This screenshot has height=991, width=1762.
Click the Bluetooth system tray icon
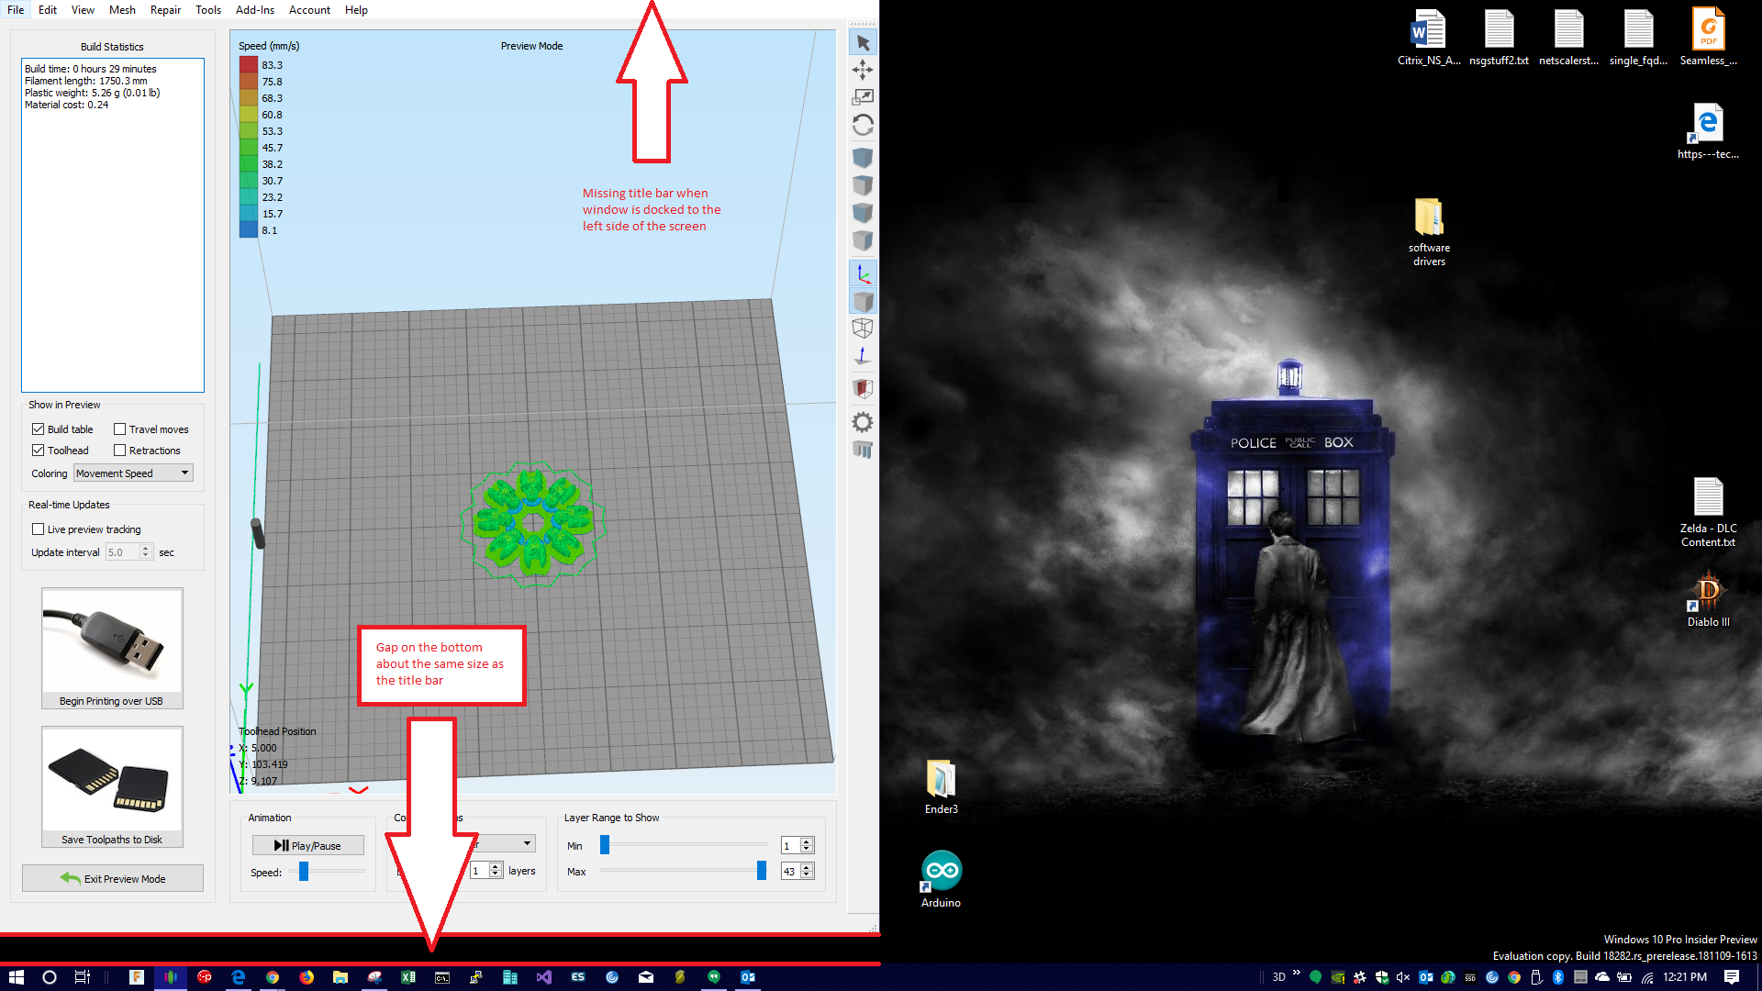click(1558, 977)
